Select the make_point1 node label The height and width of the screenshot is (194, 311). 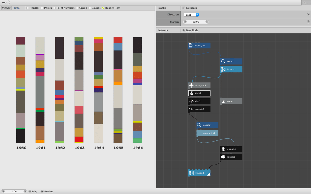209,133
